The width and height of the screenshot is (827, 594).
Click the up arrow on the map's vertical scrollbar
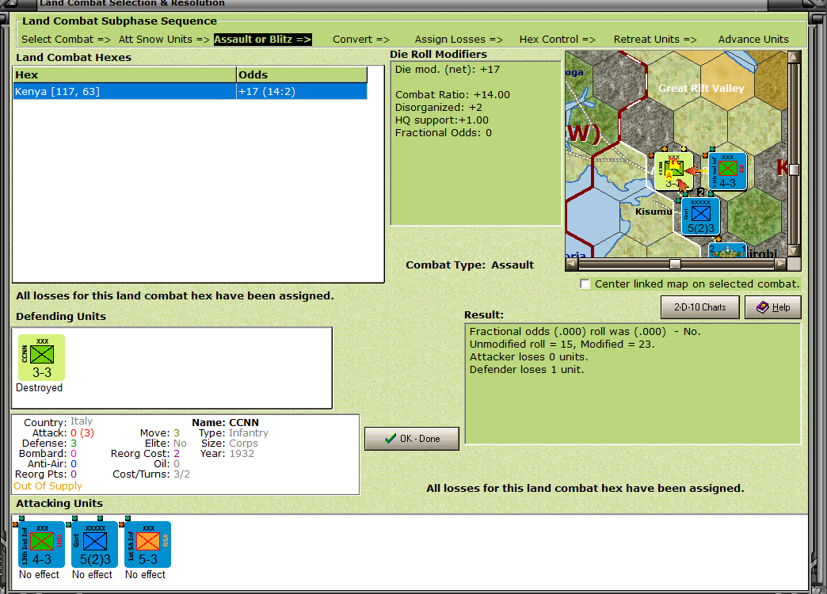click(793, 55)
